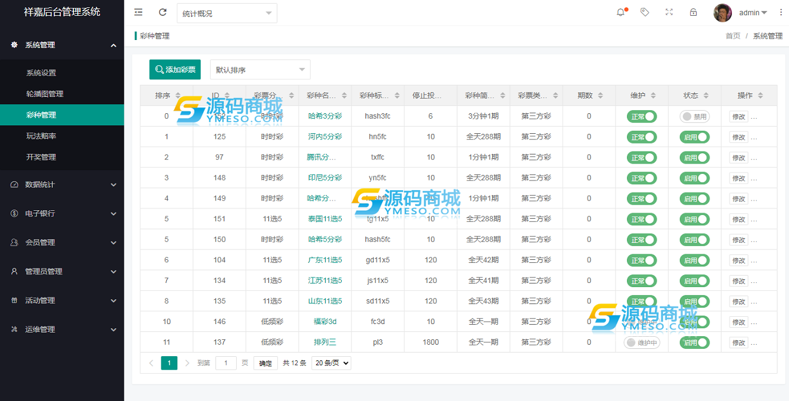The image size is (789, 401).
Task: Open the 默认排序 sorting dropdown
Action: 260,70
